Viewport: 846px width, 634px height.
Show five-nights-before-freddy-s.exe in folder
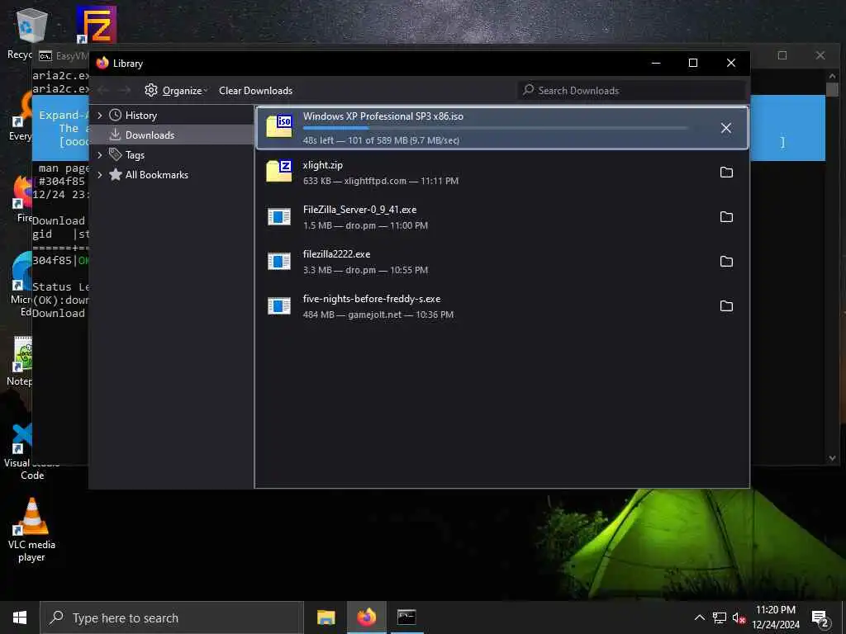tap(726, 306)
